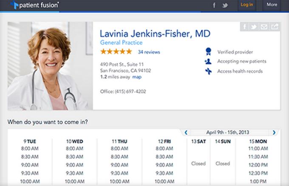Select Tuesday 8:30 AM slot
289x186 pixels.
click(30, 157)
